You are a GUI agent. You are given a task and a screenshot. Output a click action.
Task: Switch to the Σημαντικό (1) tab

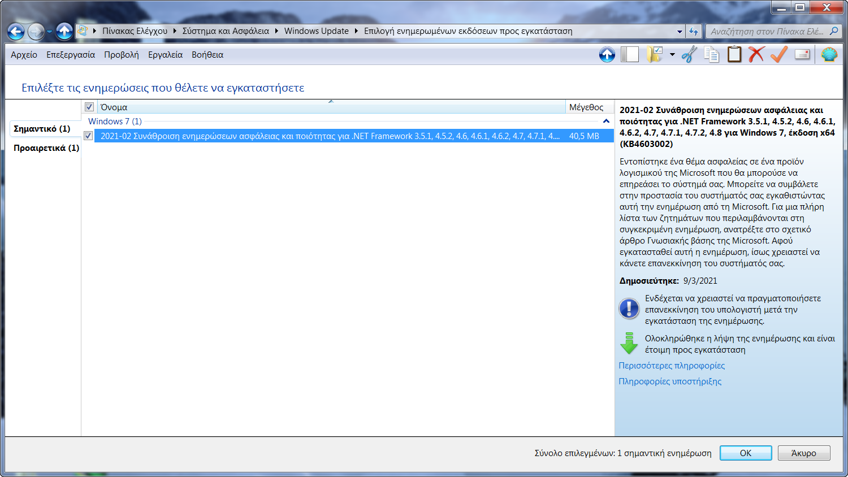(x=42, y=129)
